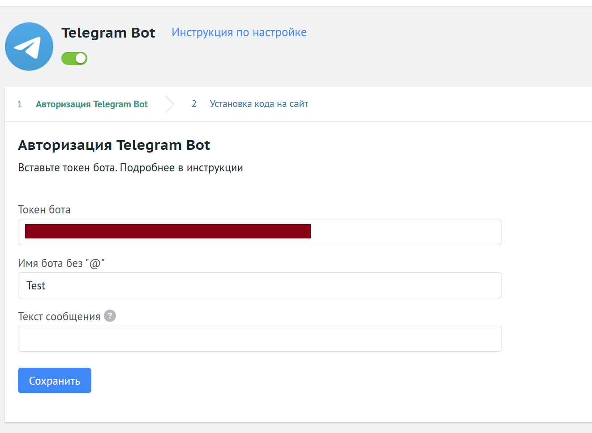Focus the bot name field containing Test
This screenshot has height=433, width=592.
[x=260, y=285]
